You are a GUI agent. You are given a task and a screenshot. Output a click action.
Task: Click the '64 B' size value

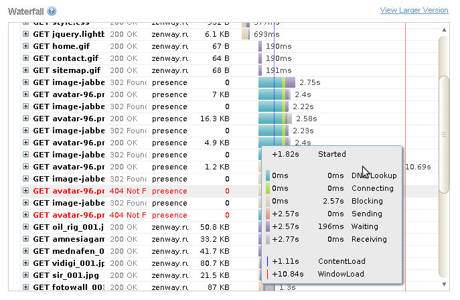[x=220, y=58]
